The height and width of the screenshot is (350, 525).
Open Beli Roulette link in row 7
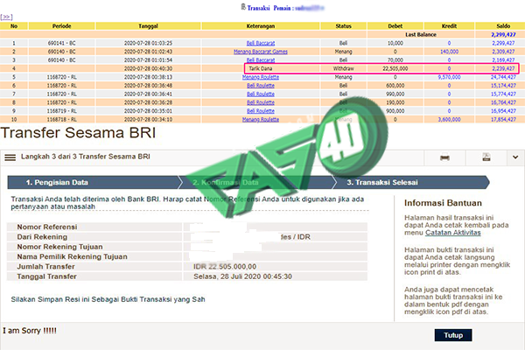pos(261,94)
